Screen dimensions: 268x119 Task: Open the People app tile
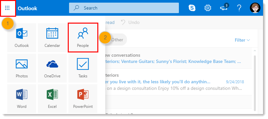(x=83, y=38)
